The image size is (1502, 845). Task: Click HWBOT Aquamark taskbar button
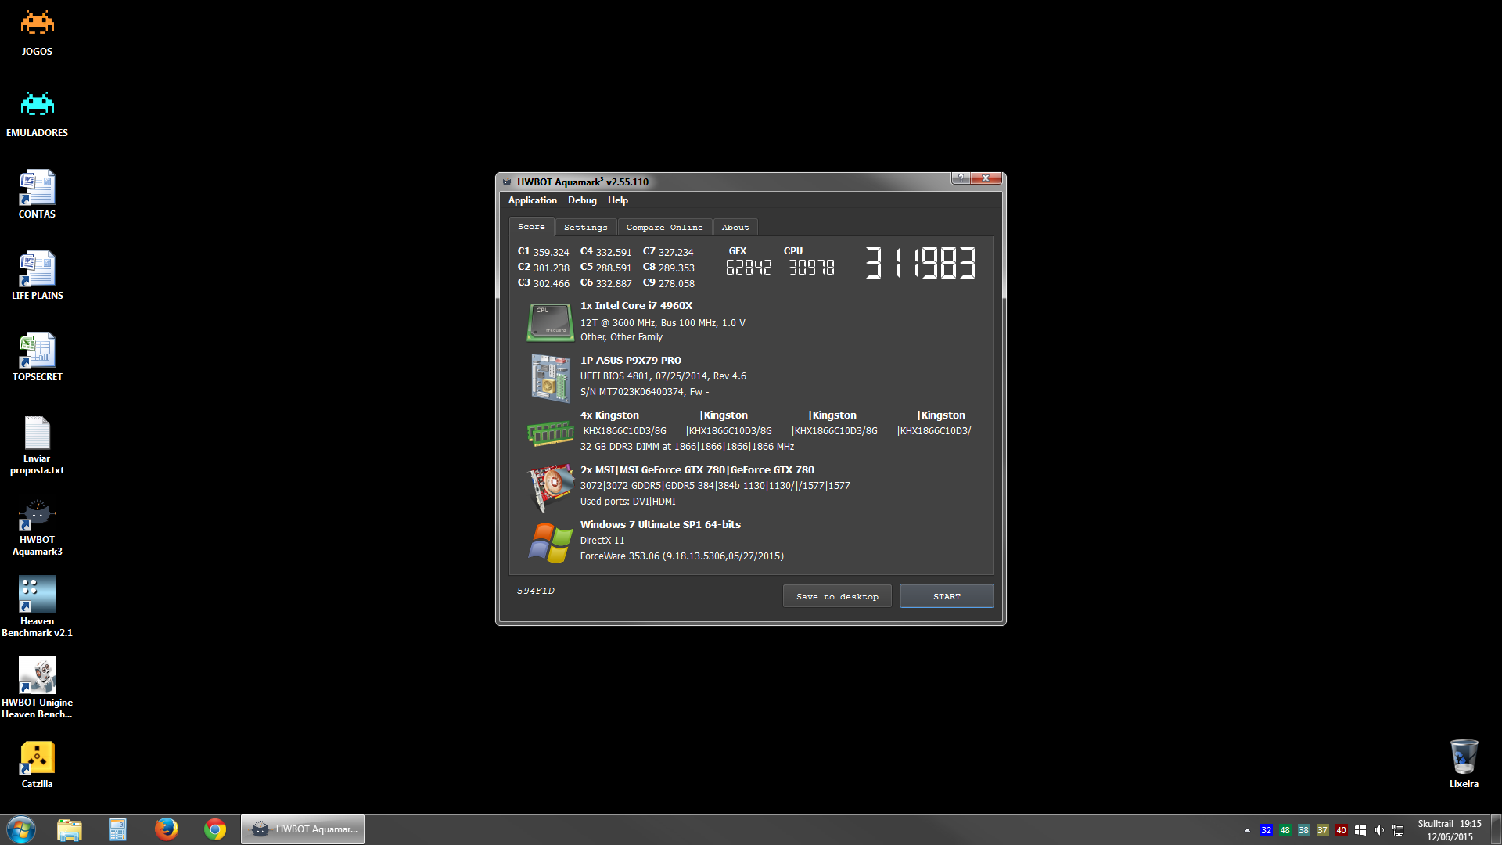(x=303, y=829)
